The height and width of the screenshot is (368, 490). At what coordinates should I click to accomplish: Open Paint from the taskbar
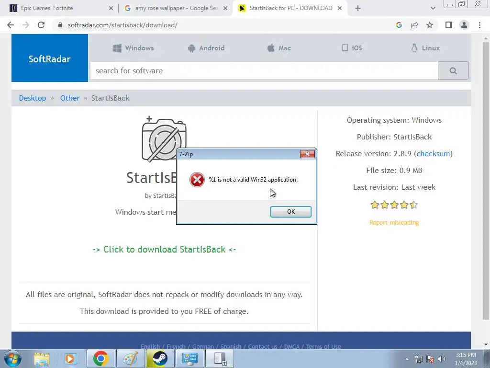pos(130,358)
